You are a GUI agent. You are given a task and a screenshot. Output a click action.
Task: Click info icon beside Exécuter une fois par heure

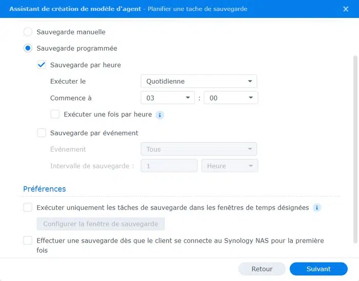click(x=160, y=115)
